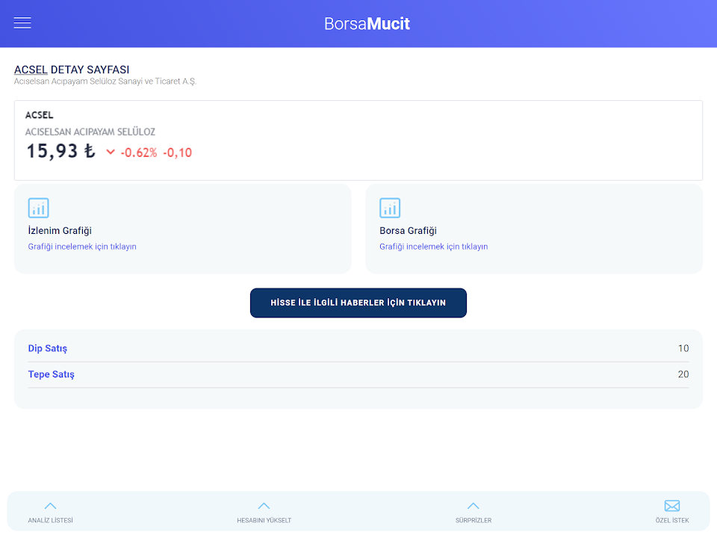Expand the Analiz Listesi chevron
Viewport: 717px width, 538px height.
coord(51,506)
